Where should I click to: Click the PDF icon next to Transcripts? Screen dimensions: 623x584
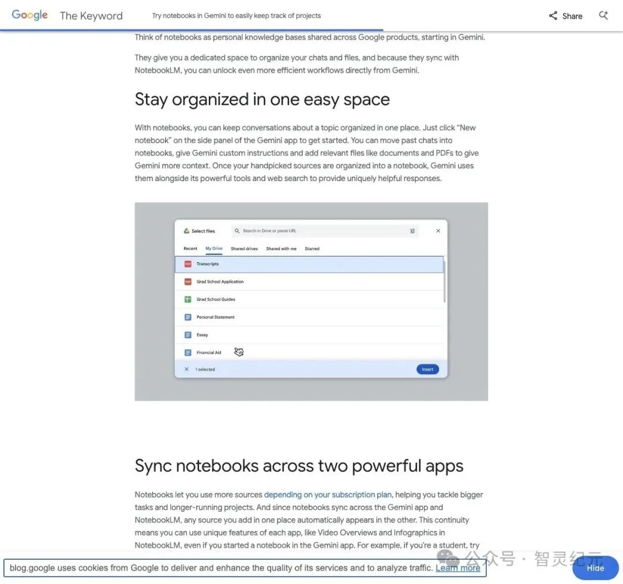pos(187,263)
